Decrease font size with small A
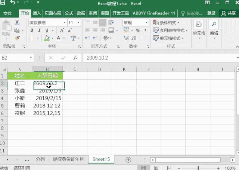Image resolution: width=239 pixels, height=170 pixels. point(70,31)
